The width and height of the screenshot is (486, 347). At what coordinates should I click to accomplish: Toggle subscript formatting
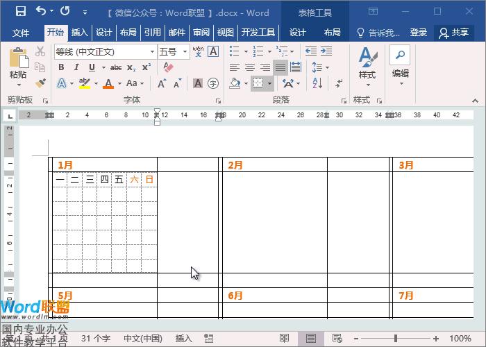pyautogui.click(x=131, y=68)
